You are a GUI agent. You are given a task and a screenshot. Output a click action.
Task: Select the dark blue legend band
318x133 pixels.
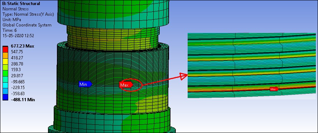pos(5,97)
